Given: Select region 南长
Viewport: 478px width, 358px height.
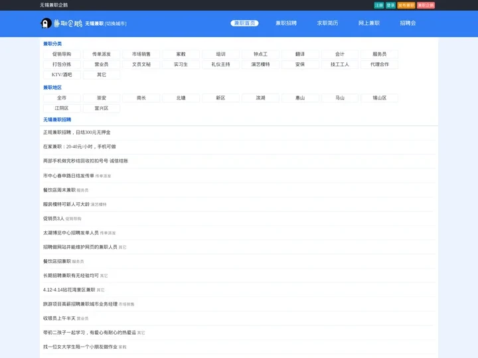Looking at the screenshot, I should [x=141, y=98].
